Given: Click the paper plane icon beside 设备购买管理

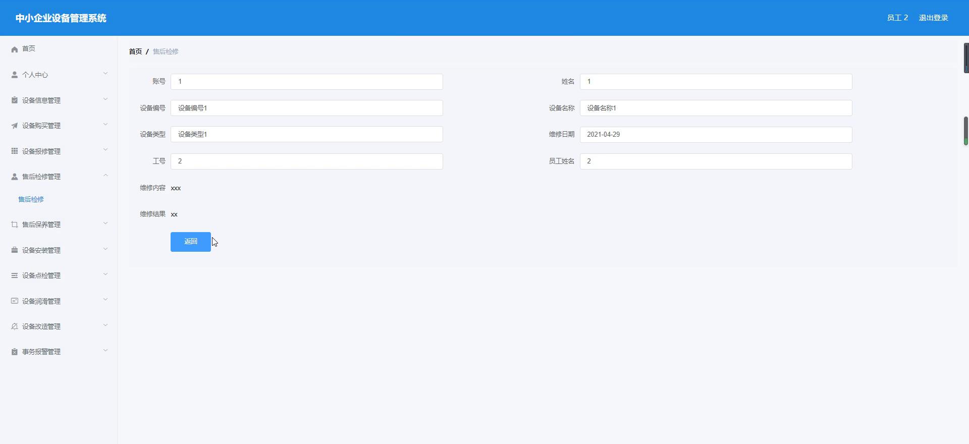Looking at the screenshot, I should point(15,126).
